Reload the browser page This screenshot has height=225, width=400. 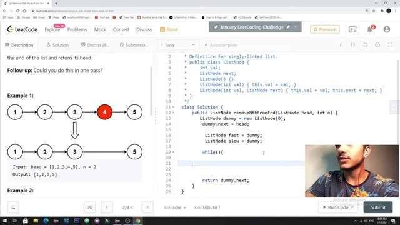[17, 11]
